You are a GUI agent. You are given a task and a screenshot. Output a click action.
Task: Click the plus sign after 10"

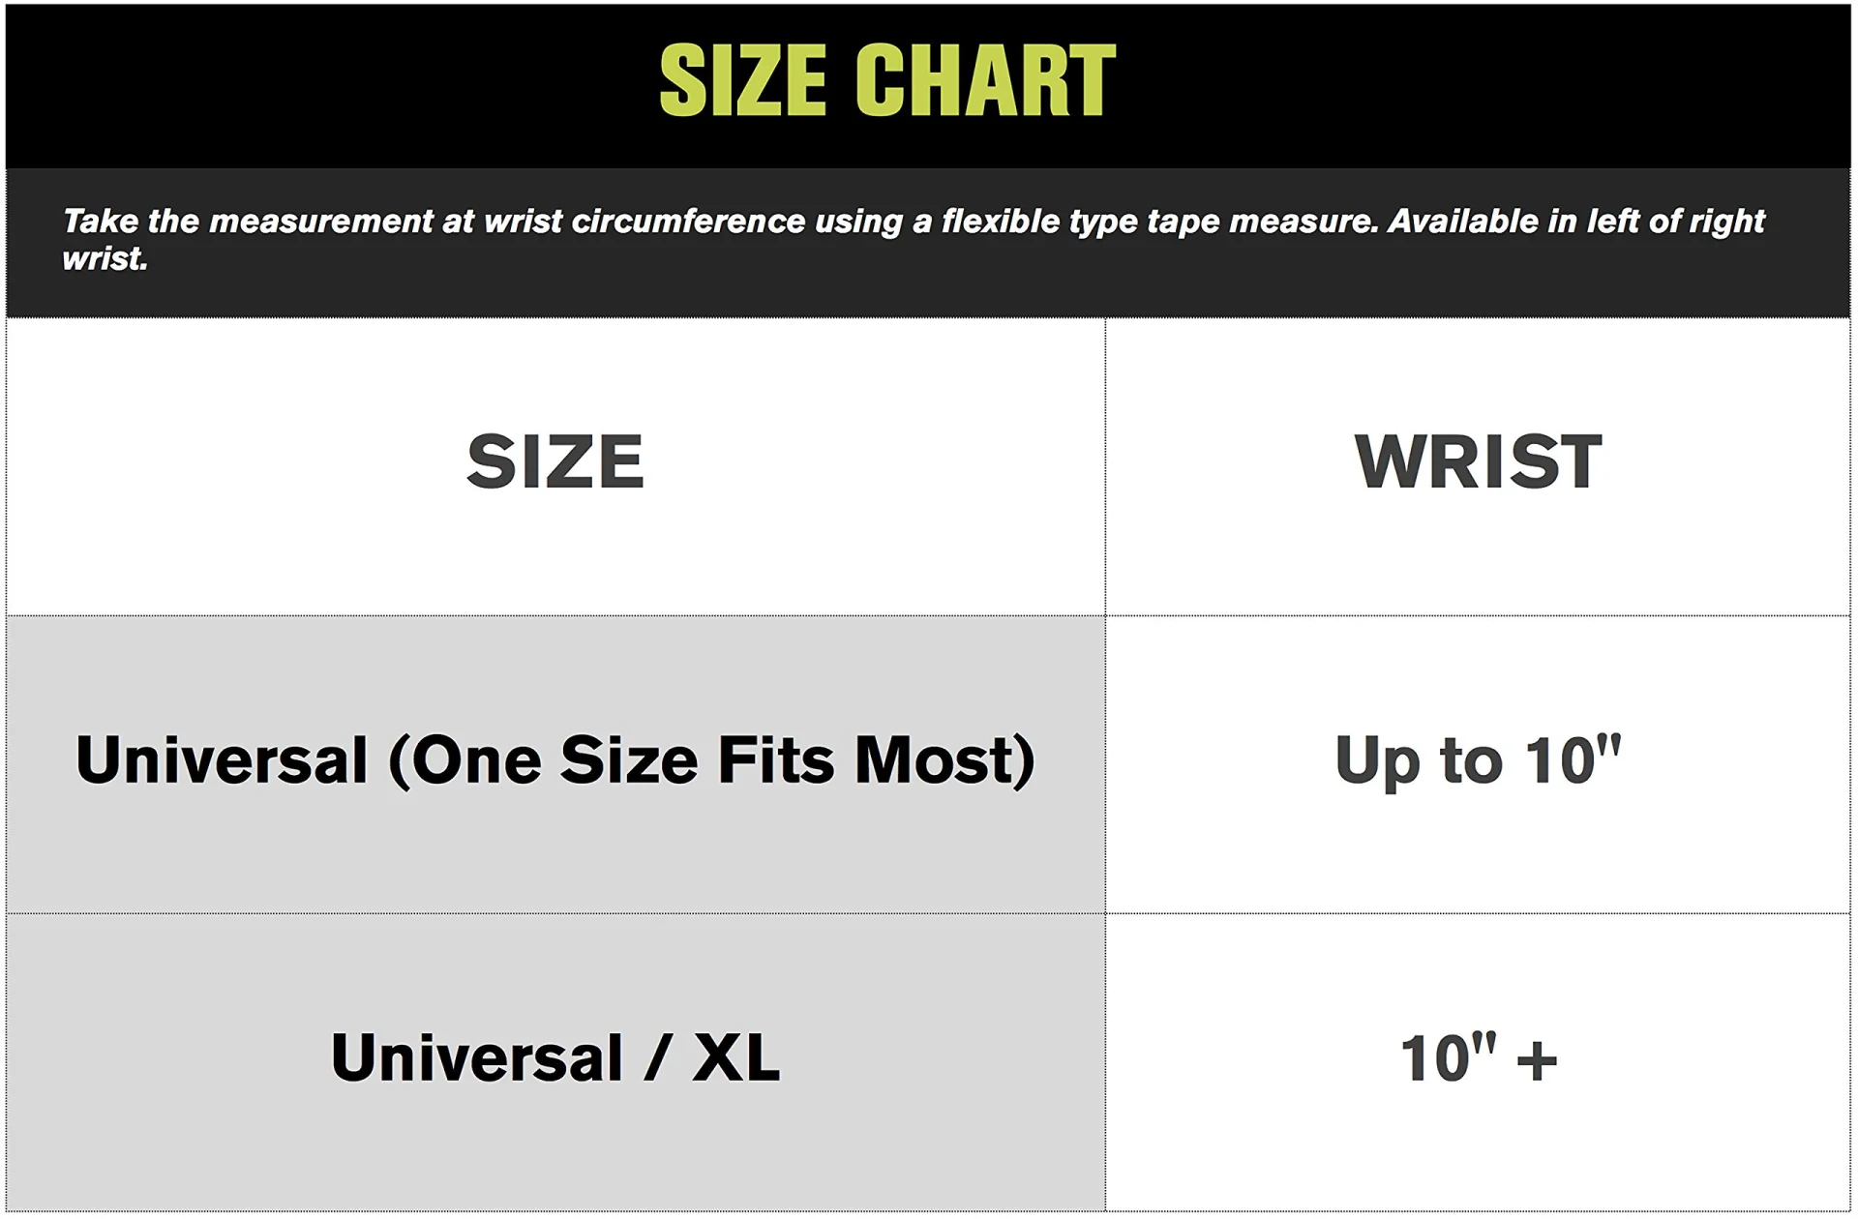point(1536,1060)
